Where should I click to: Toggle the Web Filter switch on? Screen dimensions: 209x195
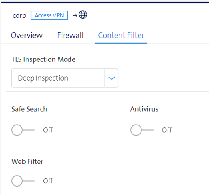pyautogui.click(x=23, y=181)
